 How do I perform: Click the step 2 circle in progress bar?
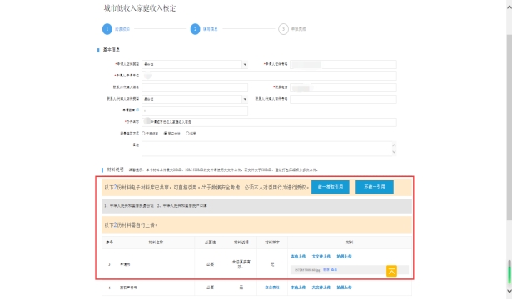point(196,29)
